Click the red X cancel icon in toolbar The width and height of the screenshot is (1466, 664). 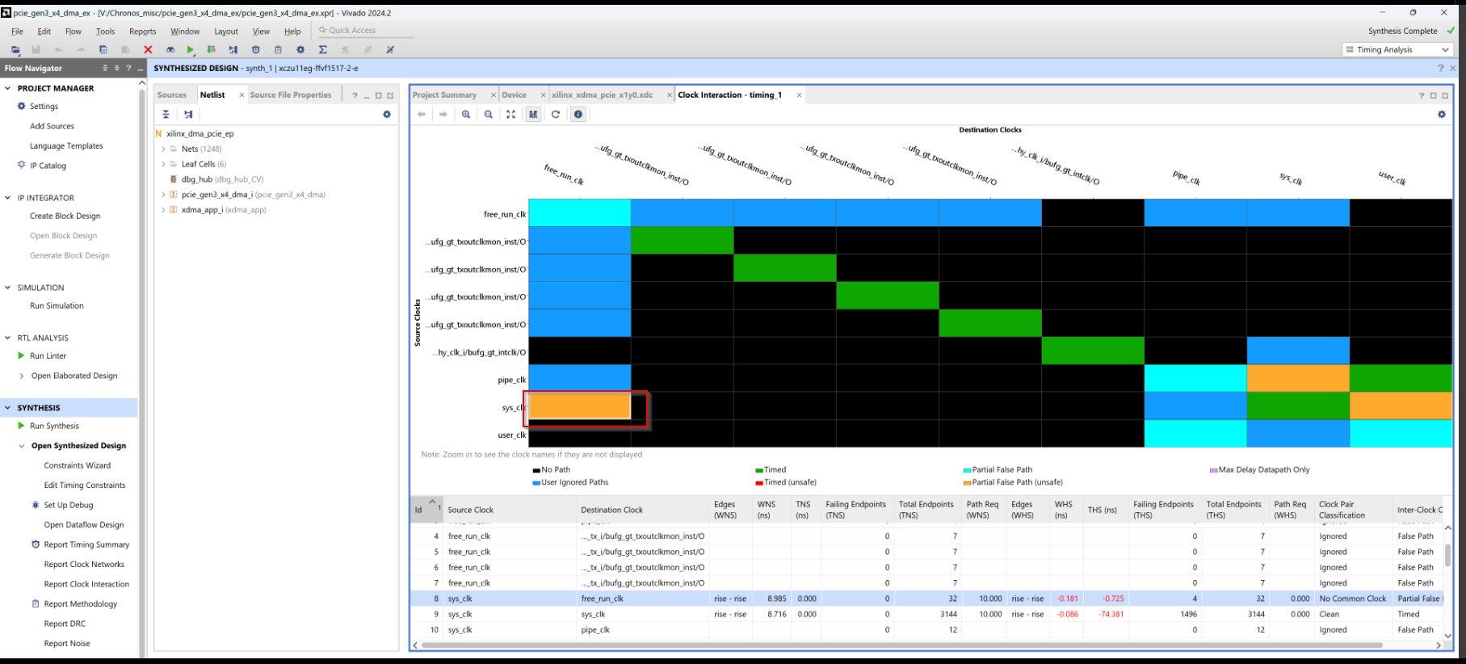click(x=148, y=50)
